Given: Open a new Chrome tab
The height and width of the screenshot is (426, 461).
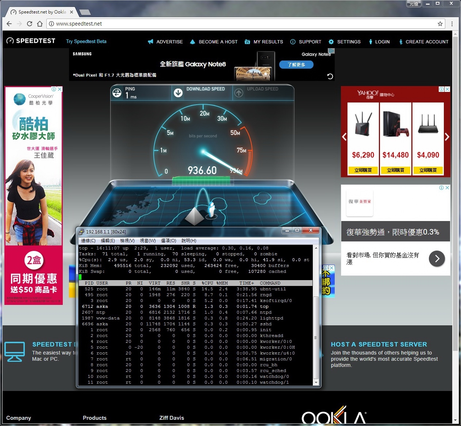Looking at the screenshot, I should click(x=85, y=12).
